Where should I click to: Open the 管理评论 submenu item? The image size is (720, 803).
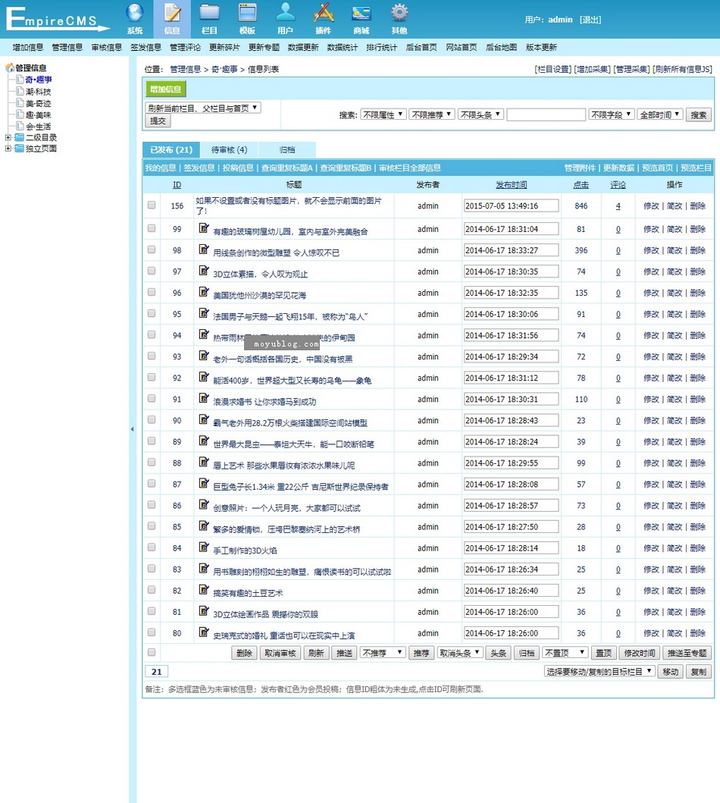point(185,48)
